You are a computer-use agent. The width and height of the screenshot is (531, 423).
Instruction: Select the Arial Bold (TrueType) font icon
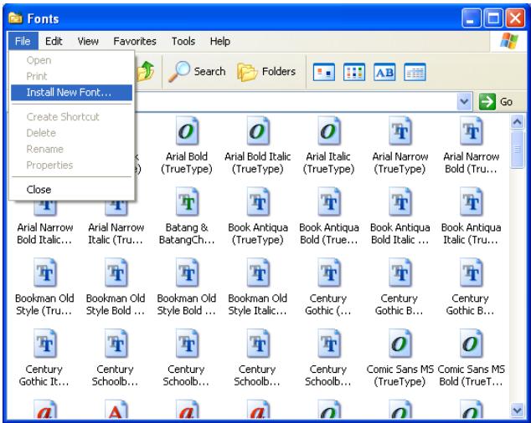tap(187, 131)
